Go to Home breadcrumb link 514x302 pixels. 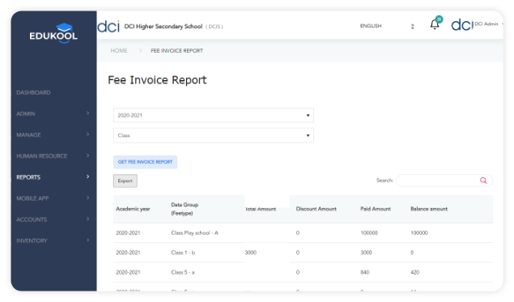[x=119, y=50]
